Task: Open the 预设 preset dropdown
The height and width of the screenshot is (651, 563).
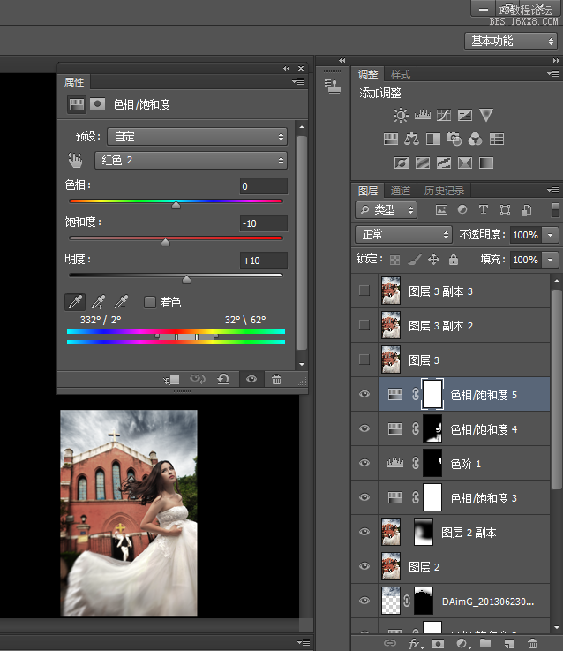Action: [x=197, y=136]
